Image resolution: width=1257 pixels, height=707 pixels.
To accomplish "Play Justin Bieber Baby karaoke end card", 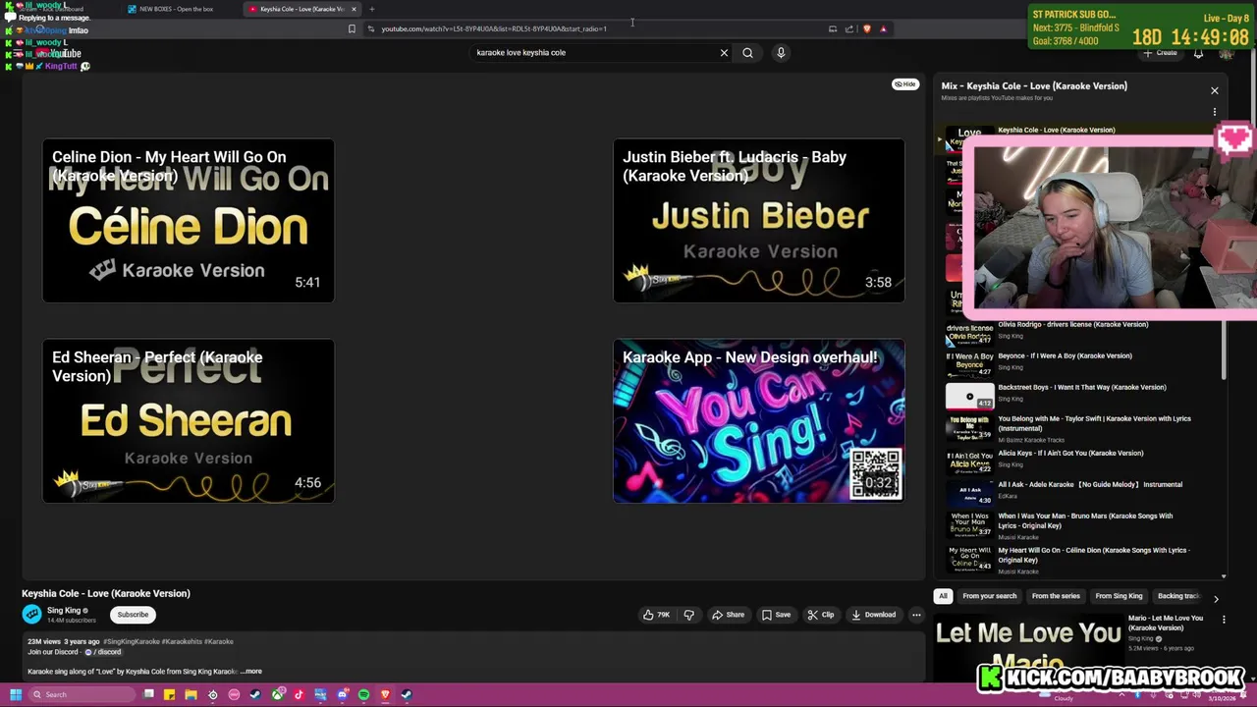I will coord(759,221).
